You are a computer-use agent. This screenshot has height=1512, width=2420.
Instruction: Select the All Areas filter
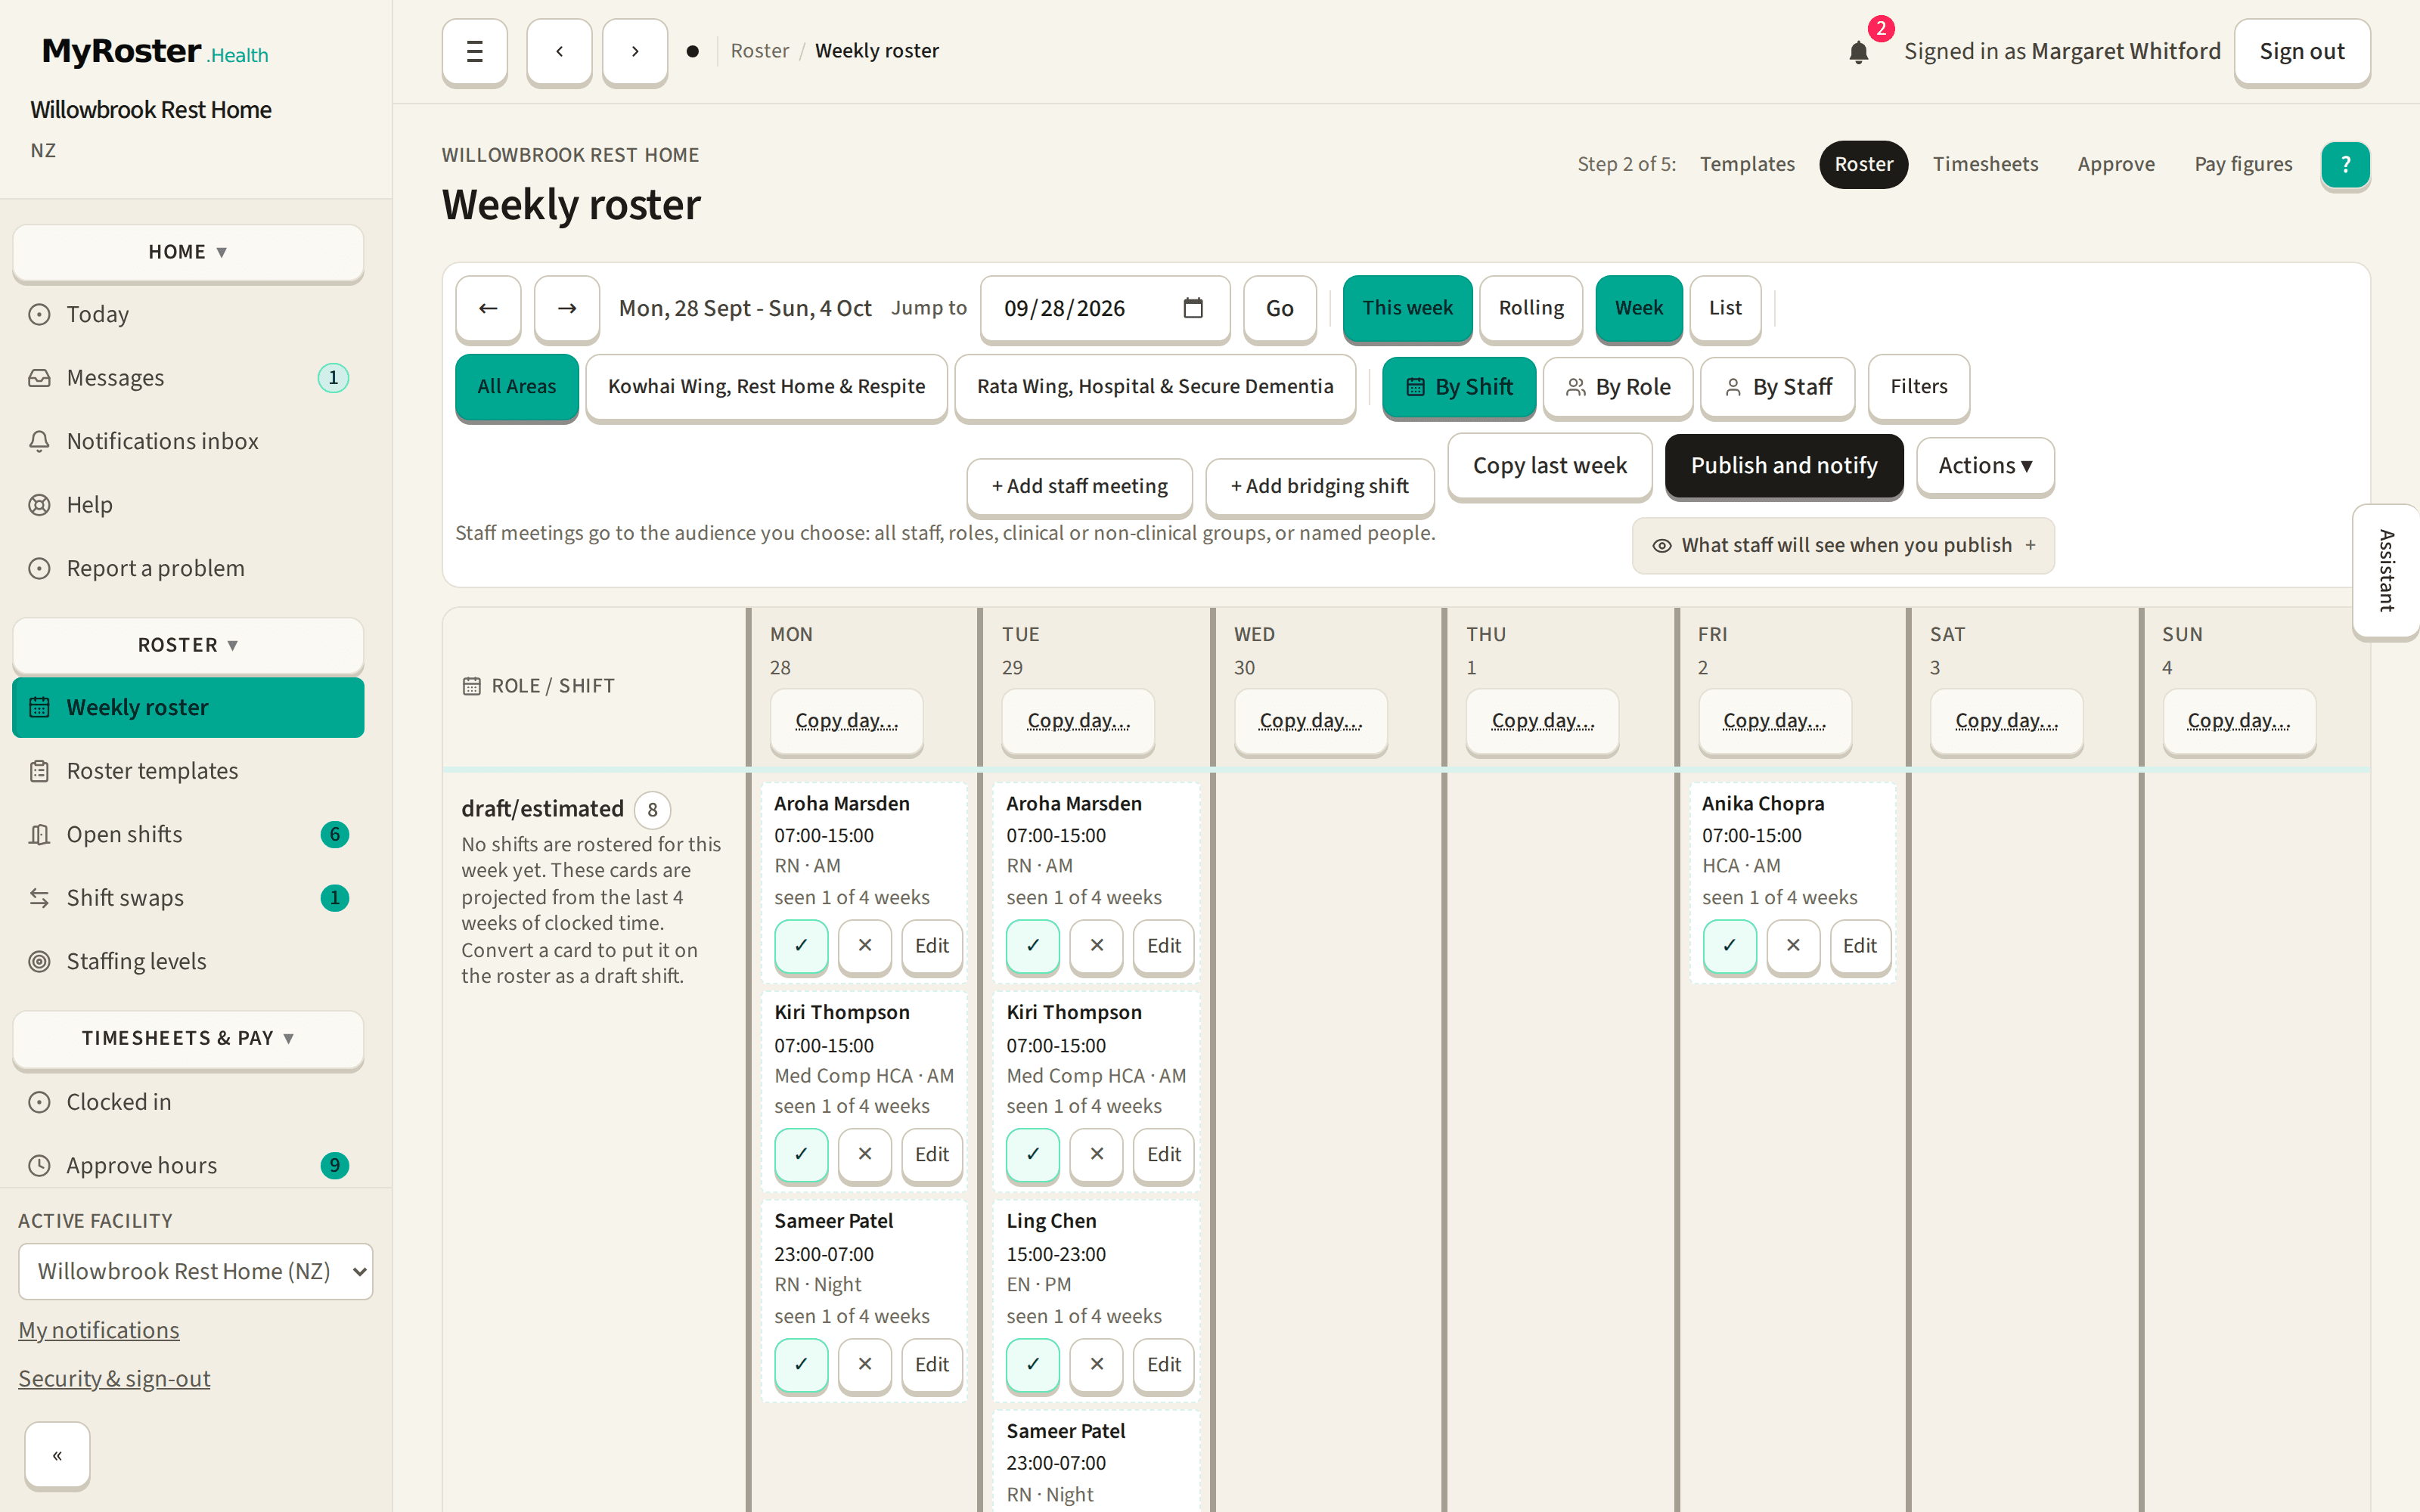pos(517,387)
